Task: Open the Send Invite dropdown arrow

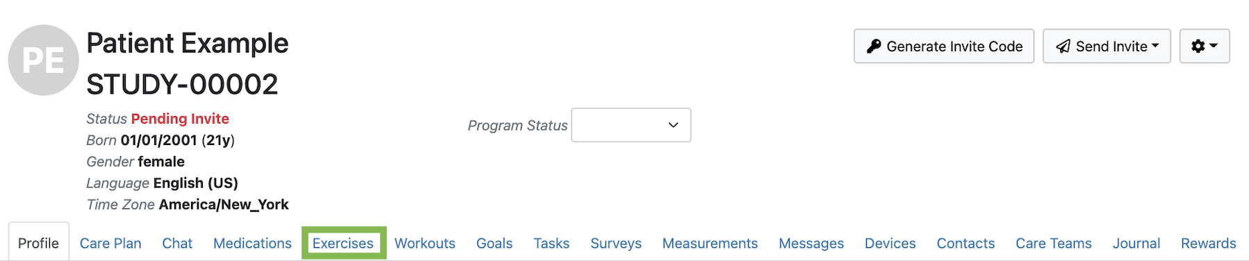Action: [x=1155, y=46]
